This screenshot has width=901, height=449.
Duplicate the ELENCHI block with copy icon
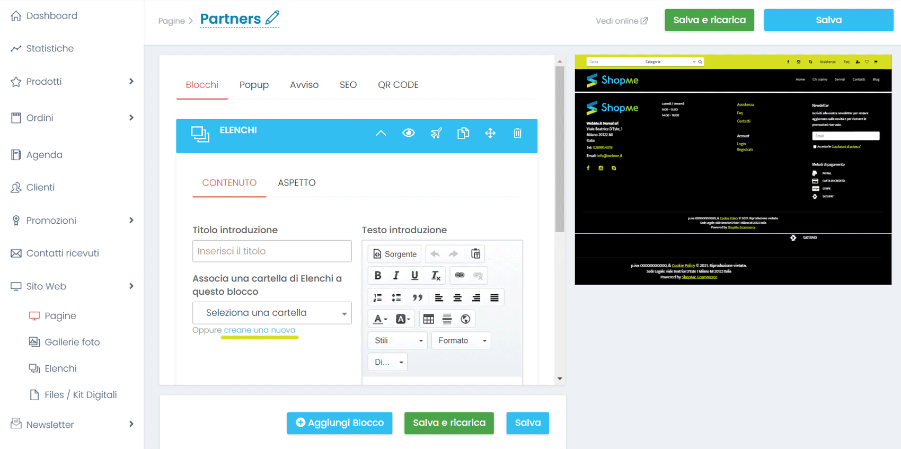tap(463, 133)
